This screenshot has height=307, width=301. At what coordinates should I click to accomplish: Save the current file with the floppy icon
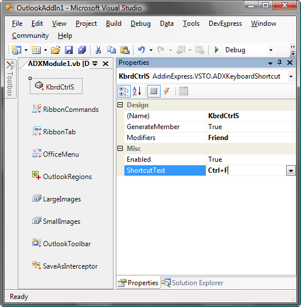pyautogui.click(x=69, y=50)
